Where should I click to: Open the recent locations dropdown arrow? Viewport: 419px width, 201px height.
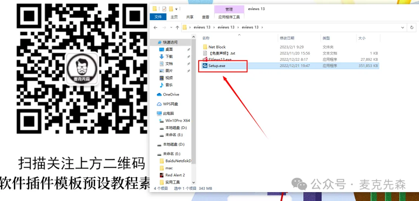coord(171,28)
